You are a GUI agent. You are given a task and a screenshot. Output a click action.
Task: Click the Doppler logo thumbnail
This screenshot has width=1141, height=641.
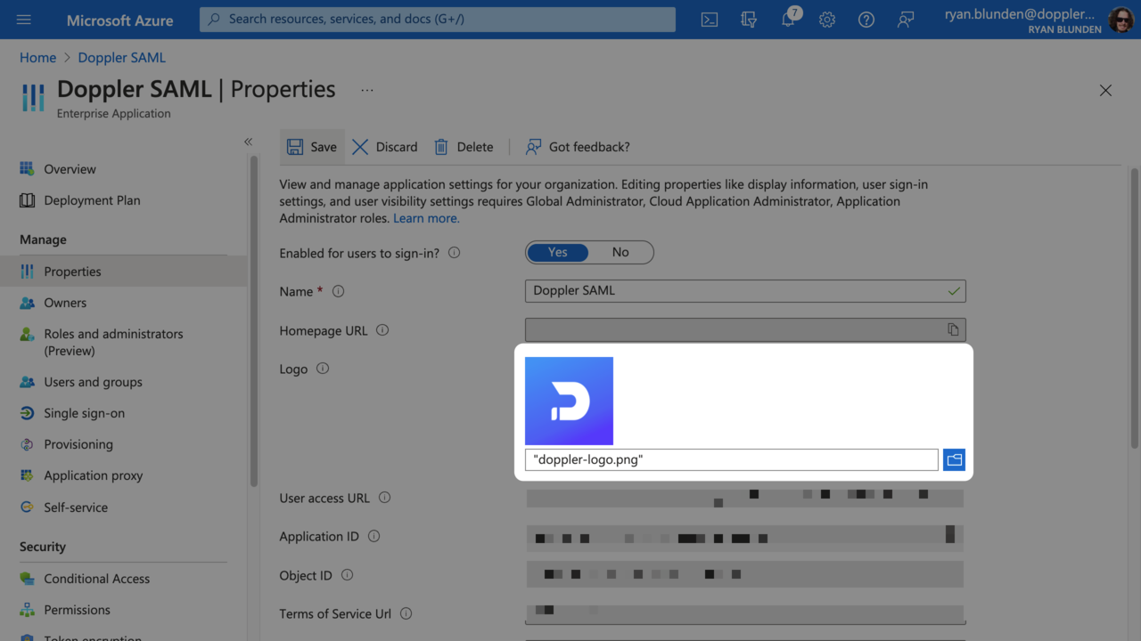pyautogui.click(x=569, y=401)
